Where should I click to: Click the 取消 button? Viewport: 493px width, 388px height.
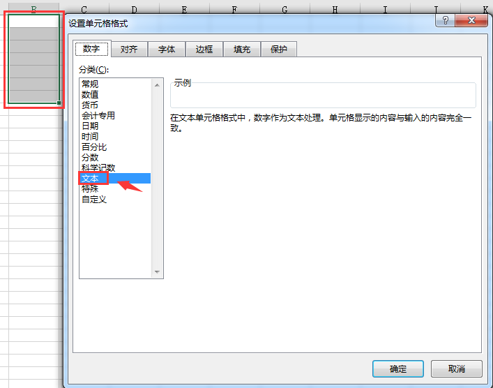[457, 368]
